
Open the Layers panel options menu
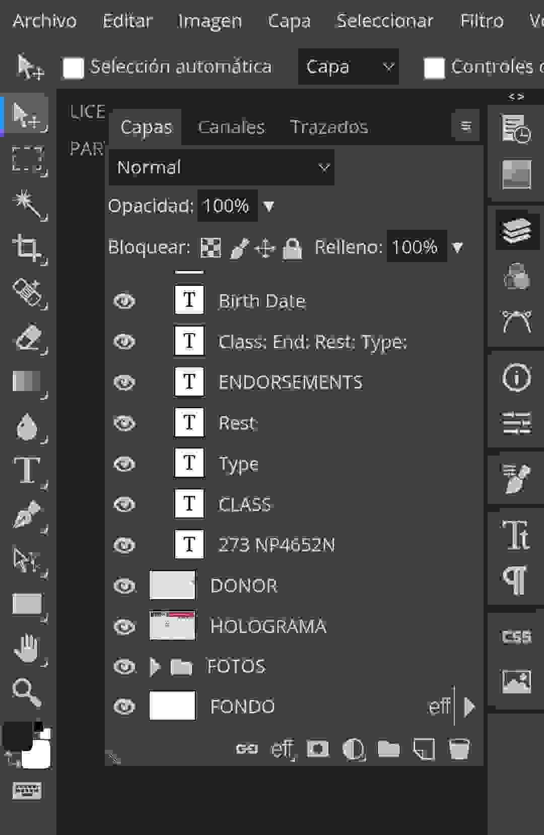(x=466, y=126)
